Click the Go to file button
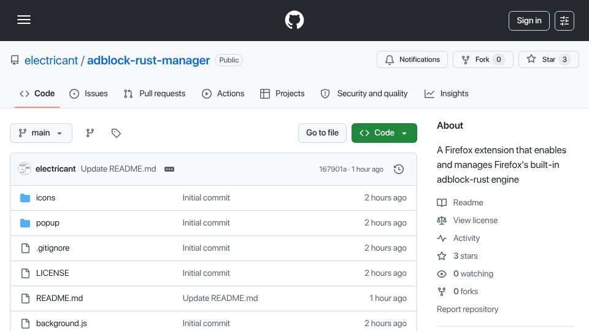The image size is (589, 331). [322, 133]
